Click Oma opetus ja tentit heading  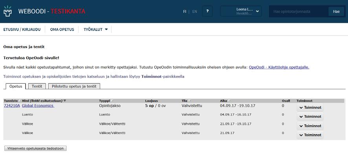(24, 47)
